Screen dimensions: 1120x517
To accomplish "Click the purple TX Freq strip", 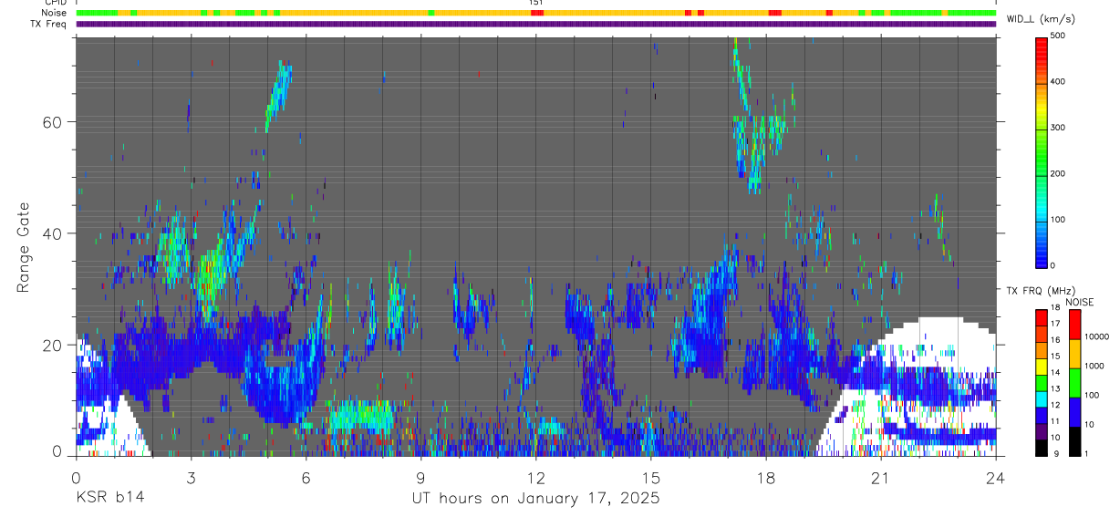I will 536,25.
